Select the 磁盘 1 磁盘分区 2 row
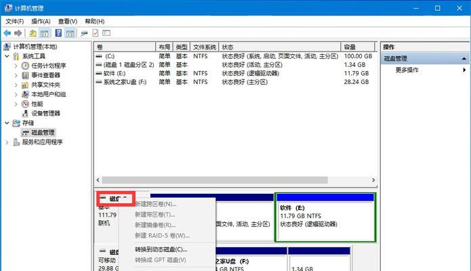The height and width of the screenshot is (271, 471). 235,64
